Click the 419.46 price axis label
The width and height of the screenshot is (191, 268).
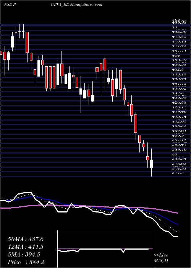coord(179,112)
